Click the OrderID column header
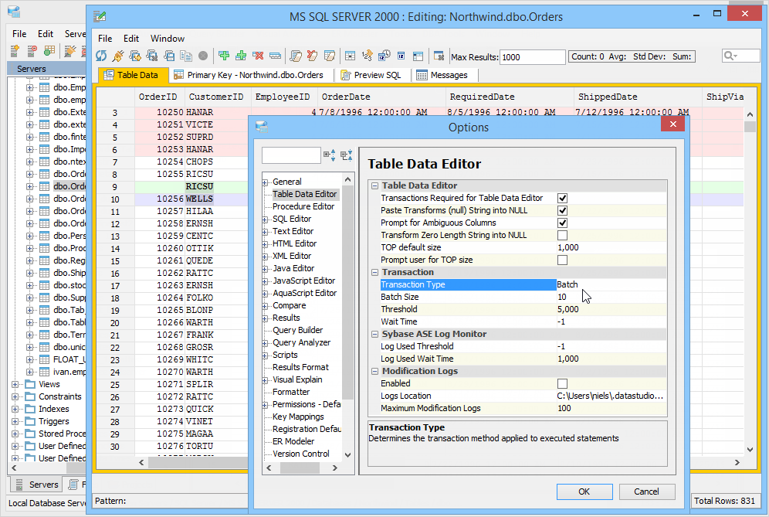 [x=158, y=97]
